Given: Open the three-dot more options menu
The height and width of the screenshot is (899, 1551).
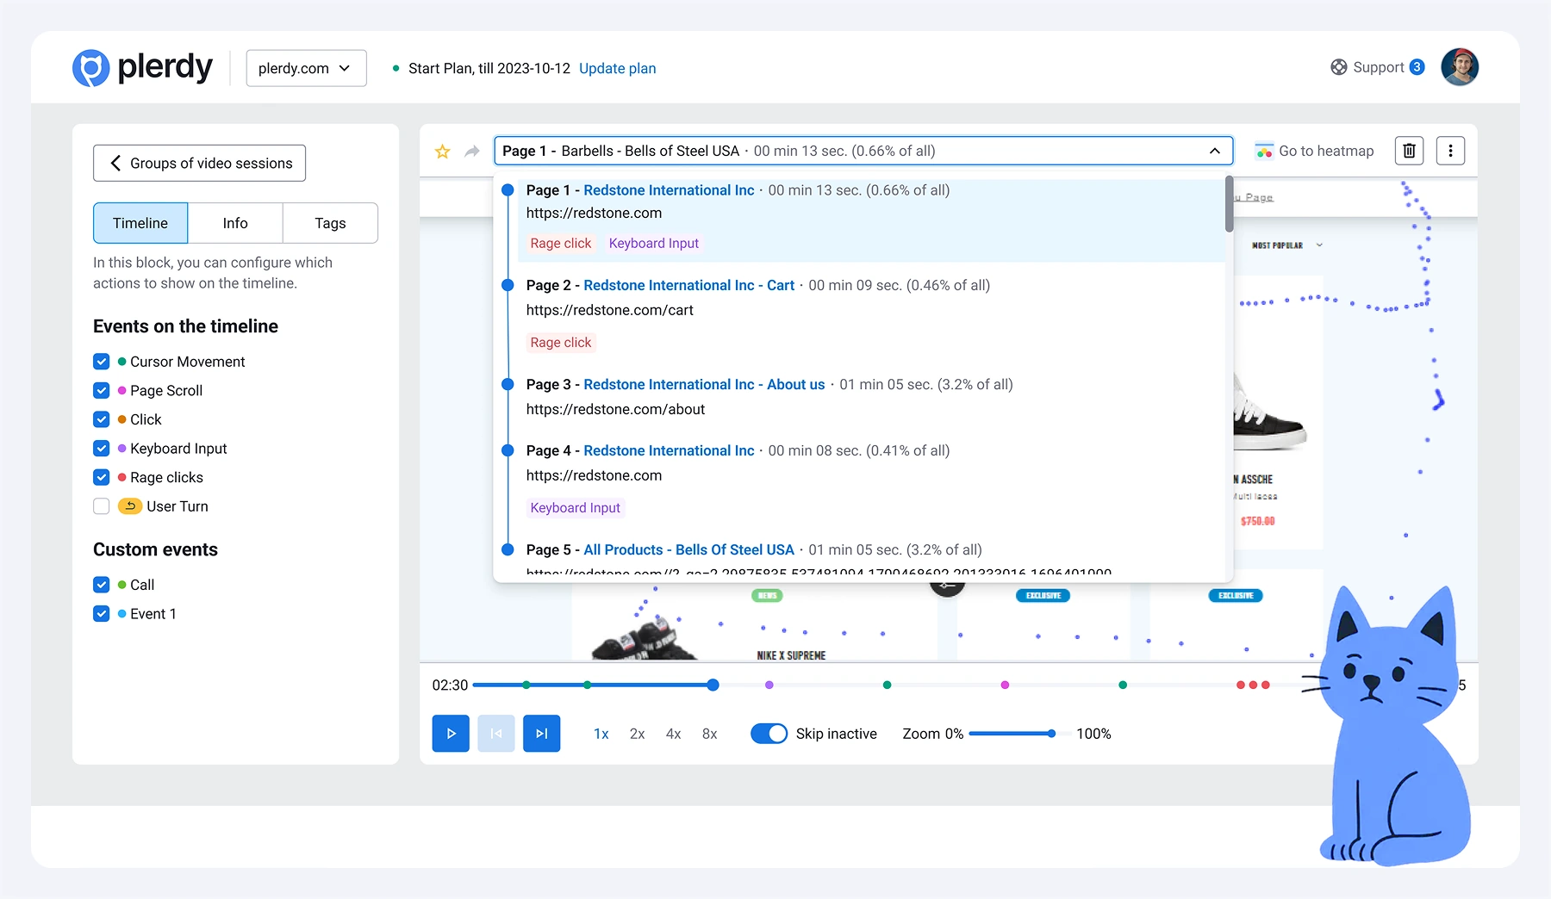Looking at the screenshot, I should coord(1450,151).
